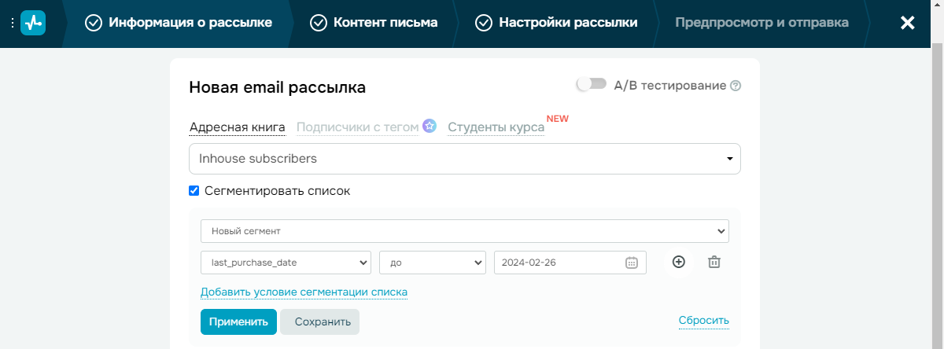Select the Адресная книга tab
944x349 pixels.
[237, 127]
